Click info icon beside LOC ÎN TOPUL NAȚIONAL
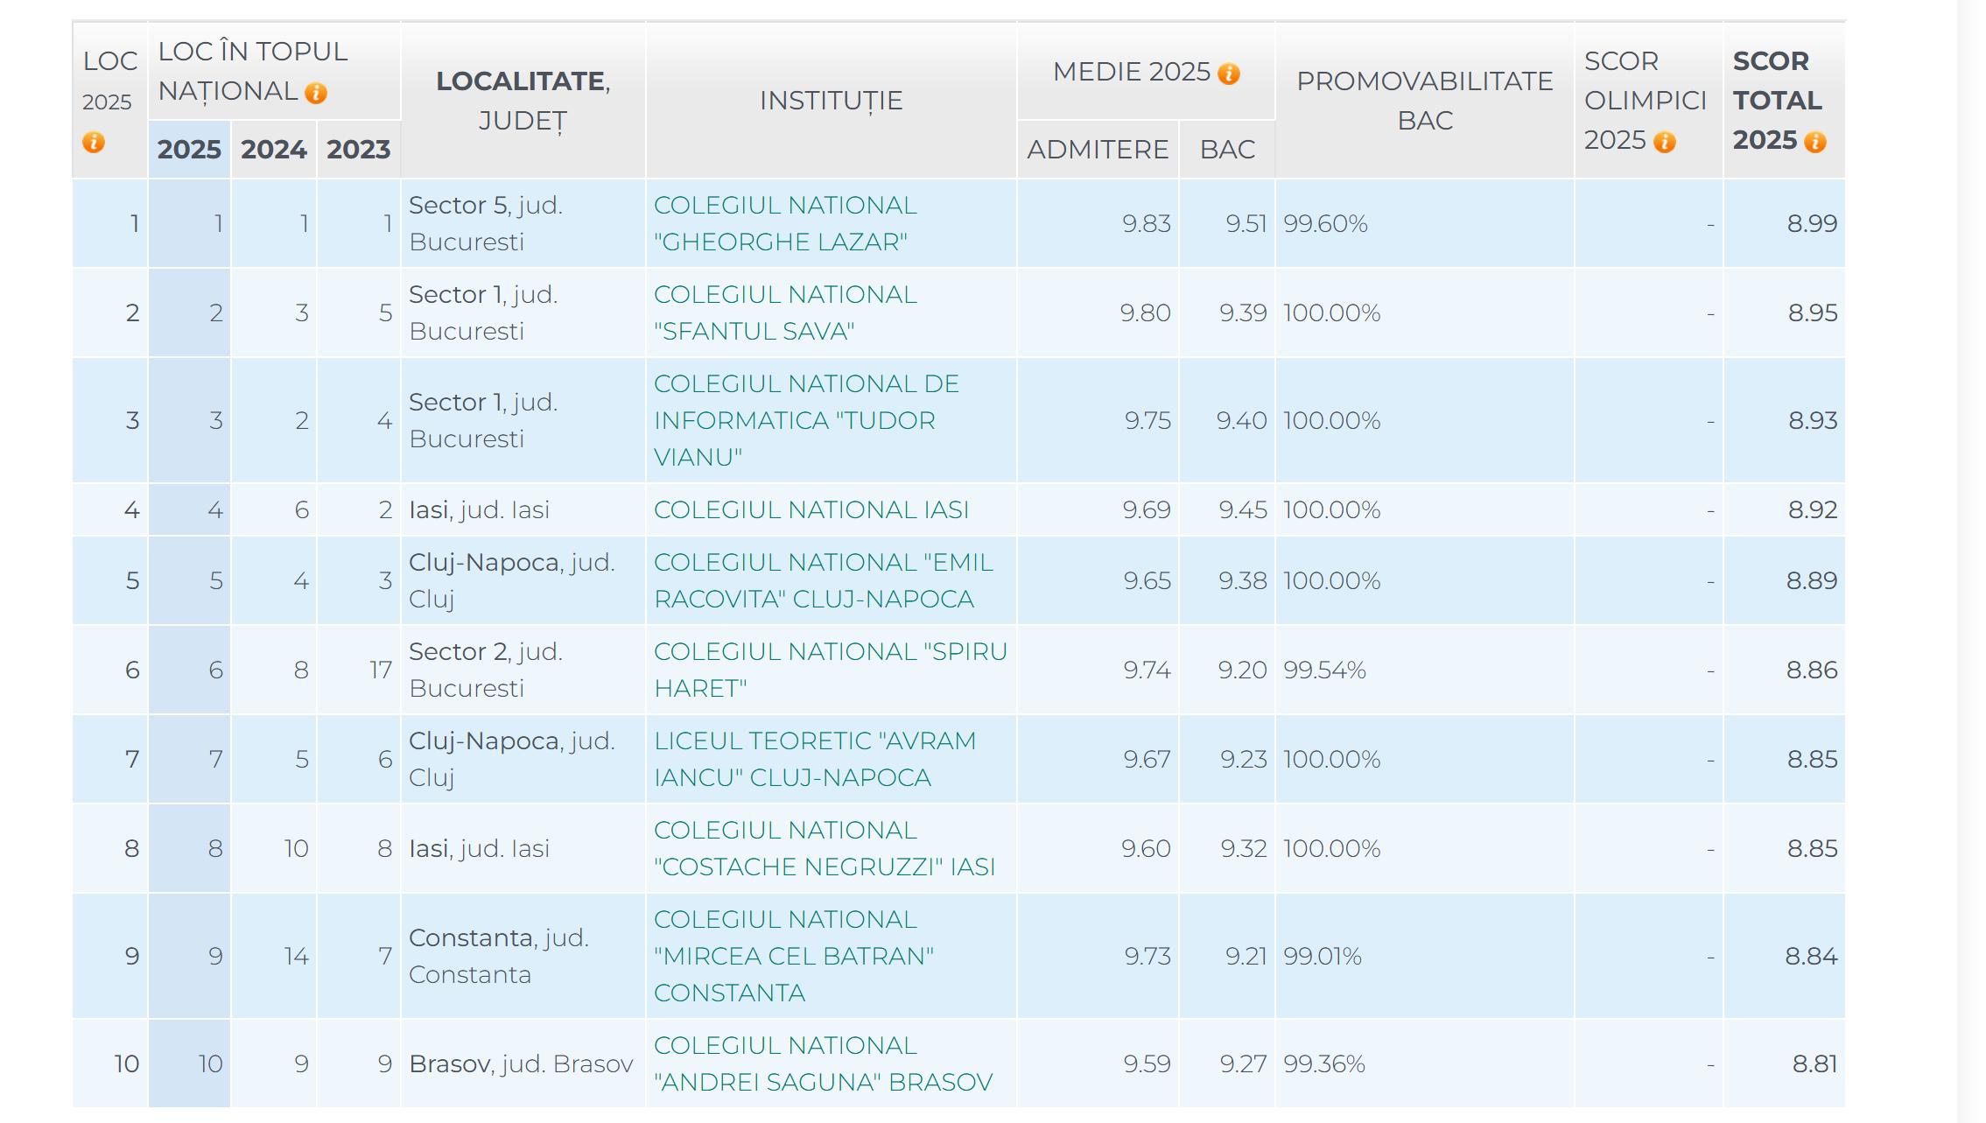The image size is (1986, 1123). pos(316,93)
